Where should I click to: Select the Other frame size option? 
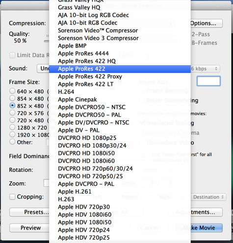(12, 142)
